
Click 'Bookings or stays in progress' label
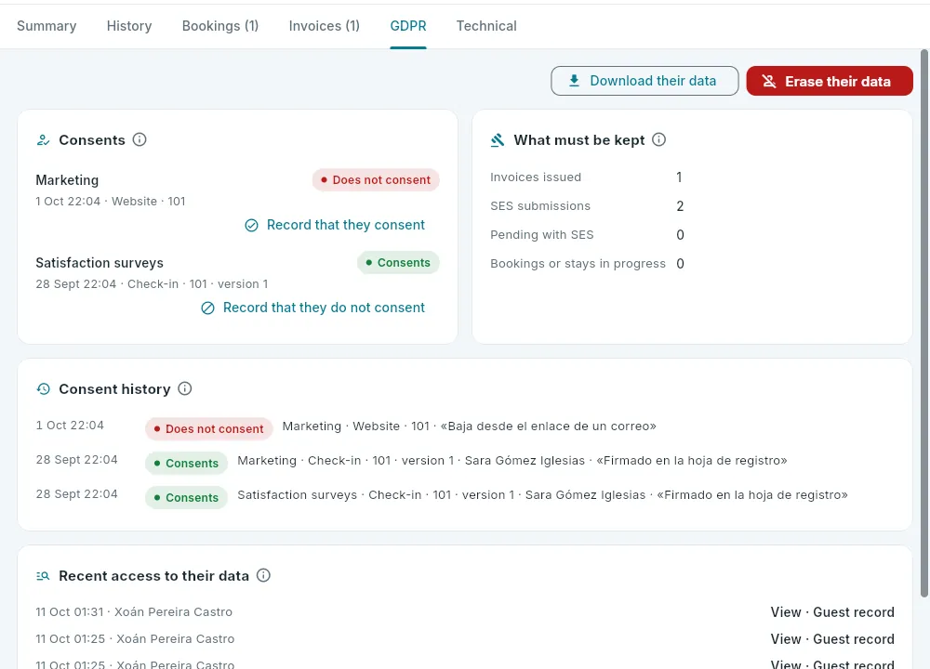tap(578, 264)
